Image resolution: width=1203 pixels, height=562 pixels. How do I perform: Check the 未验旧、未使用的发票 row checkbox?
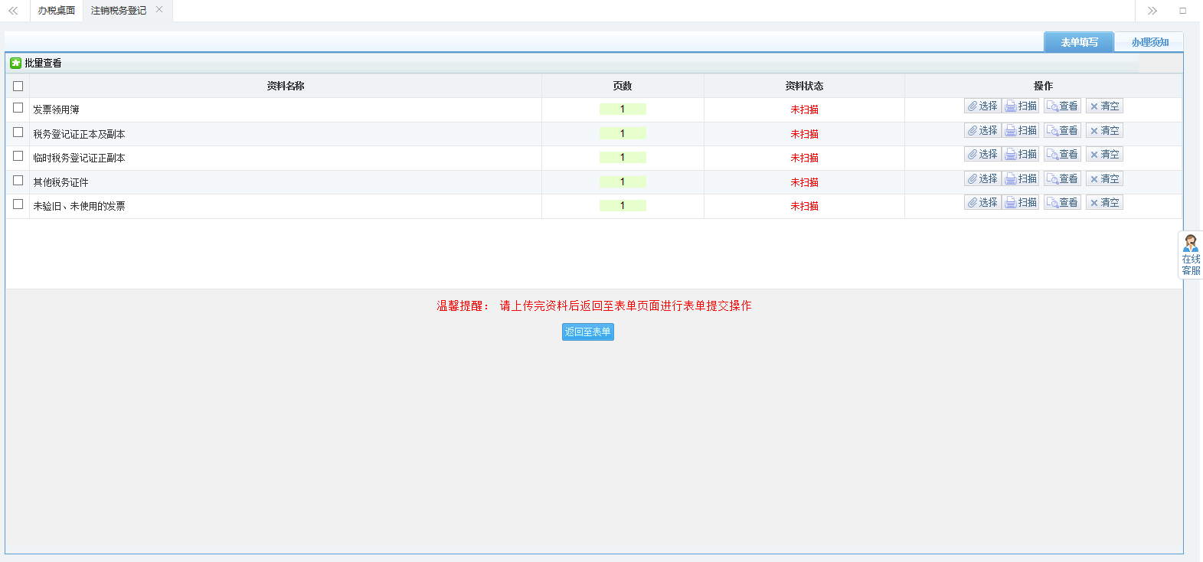tap(18, 204)
